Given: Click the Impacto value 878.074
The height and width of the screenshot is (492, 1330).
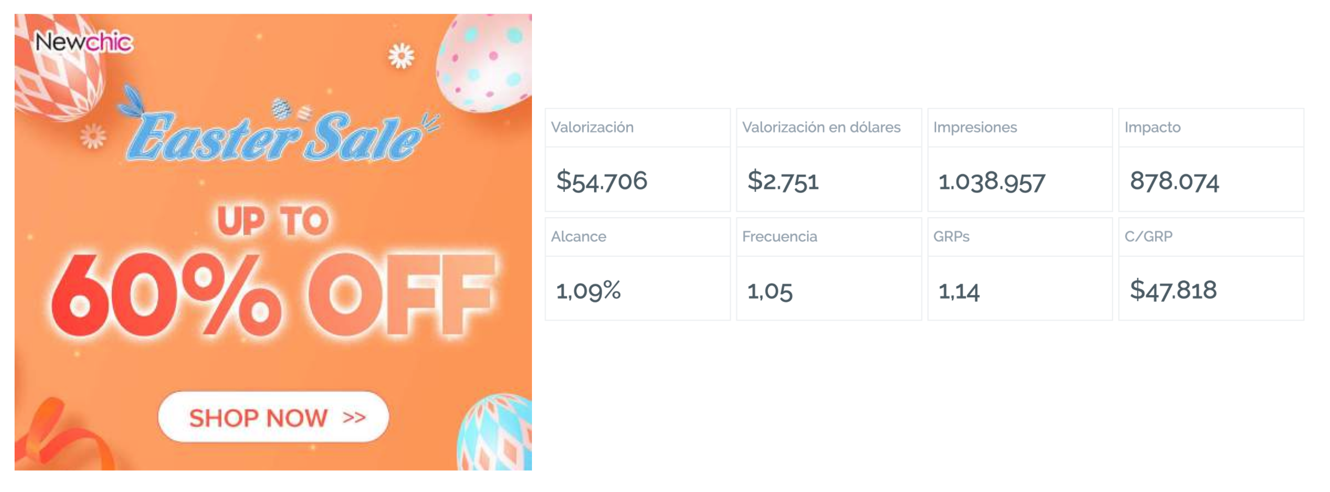Looking at the screenshot, I should point(1174,181).
